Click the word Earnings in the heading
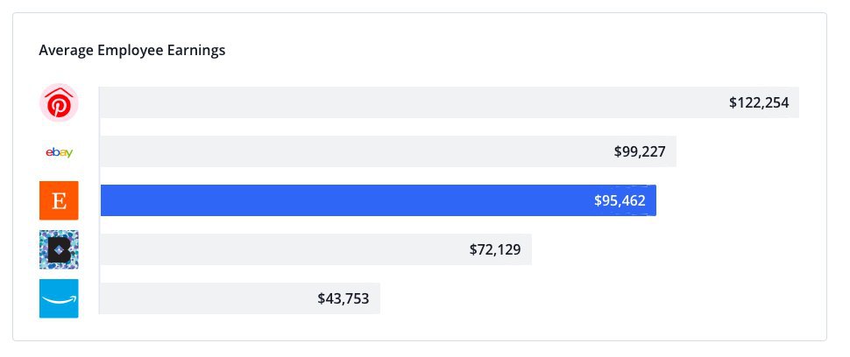This screenshot has width=850, height=357. coord(196,51)
